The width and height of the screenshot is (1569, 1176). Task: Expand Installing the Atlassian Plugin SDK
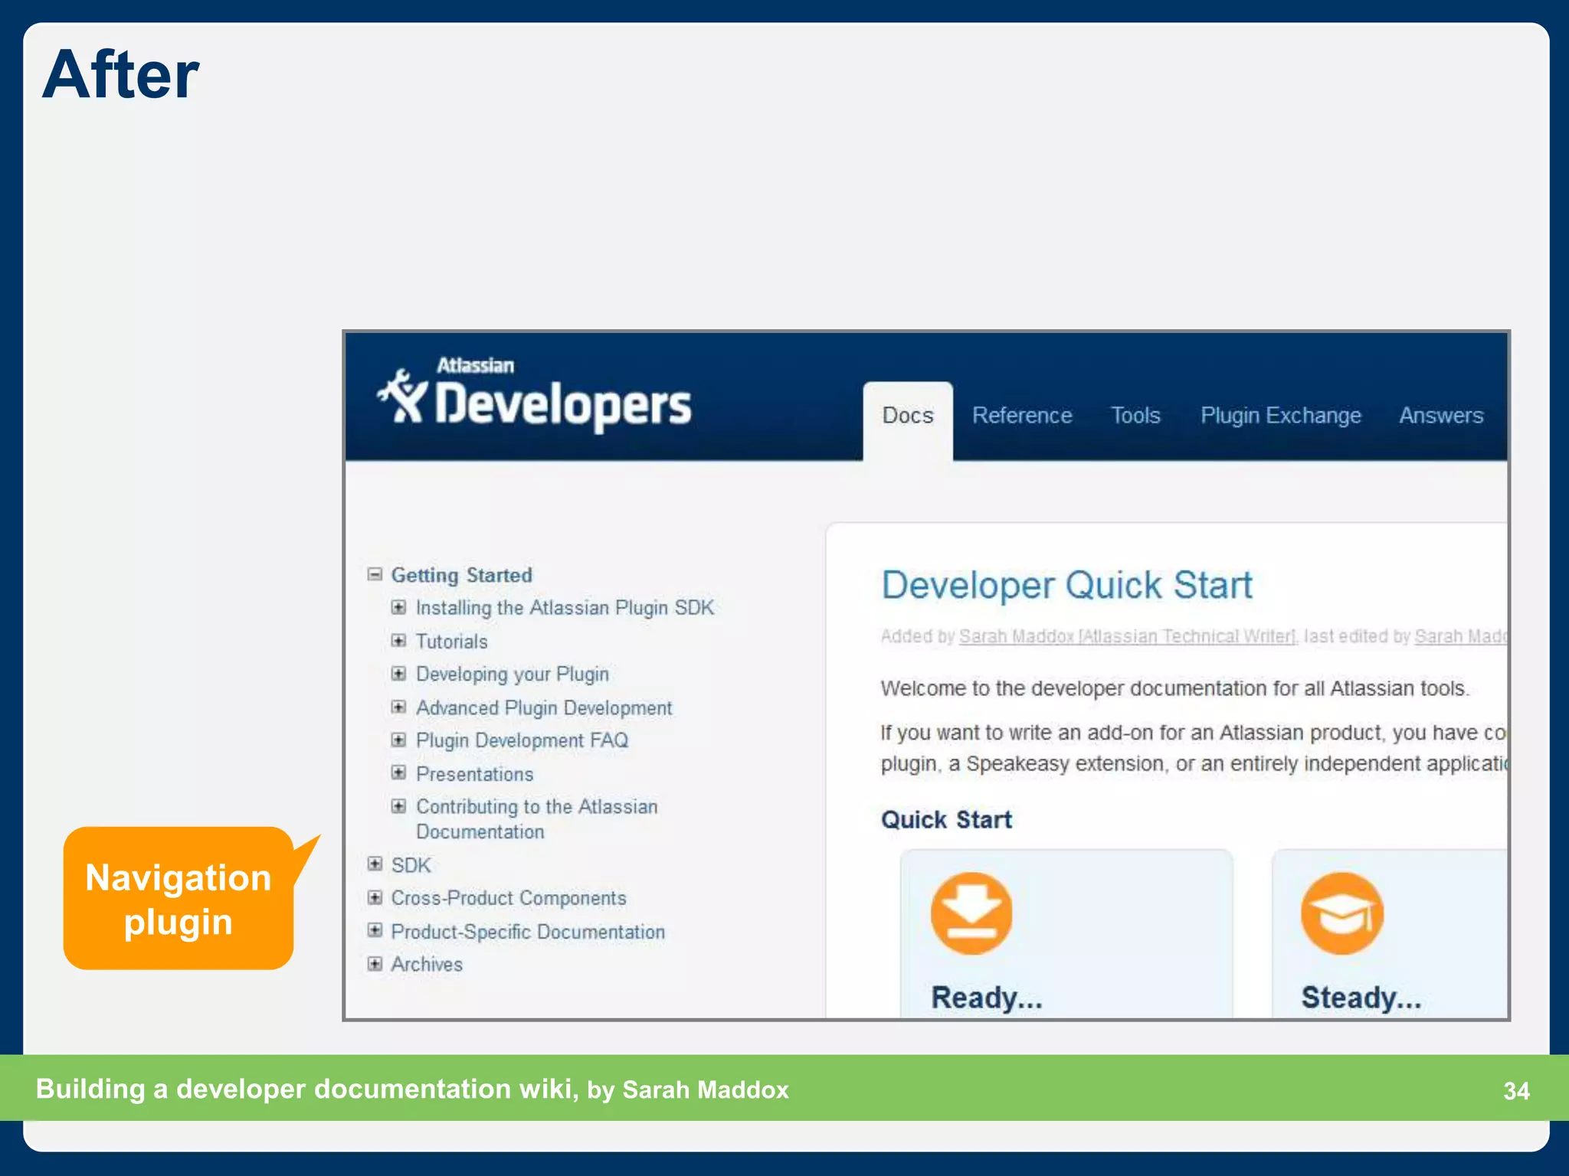(x=398, y=607)
